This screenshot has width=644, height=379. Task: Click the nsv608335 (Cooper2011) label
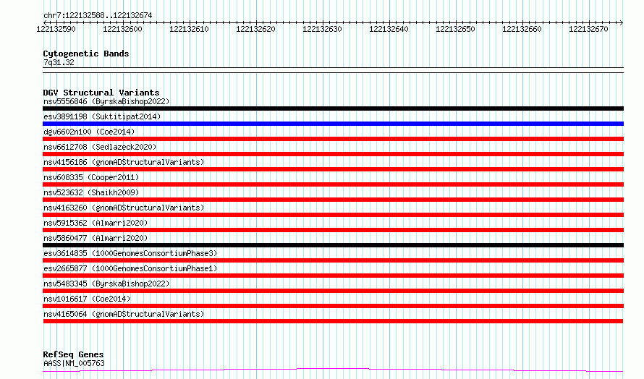tap(91, 177)
